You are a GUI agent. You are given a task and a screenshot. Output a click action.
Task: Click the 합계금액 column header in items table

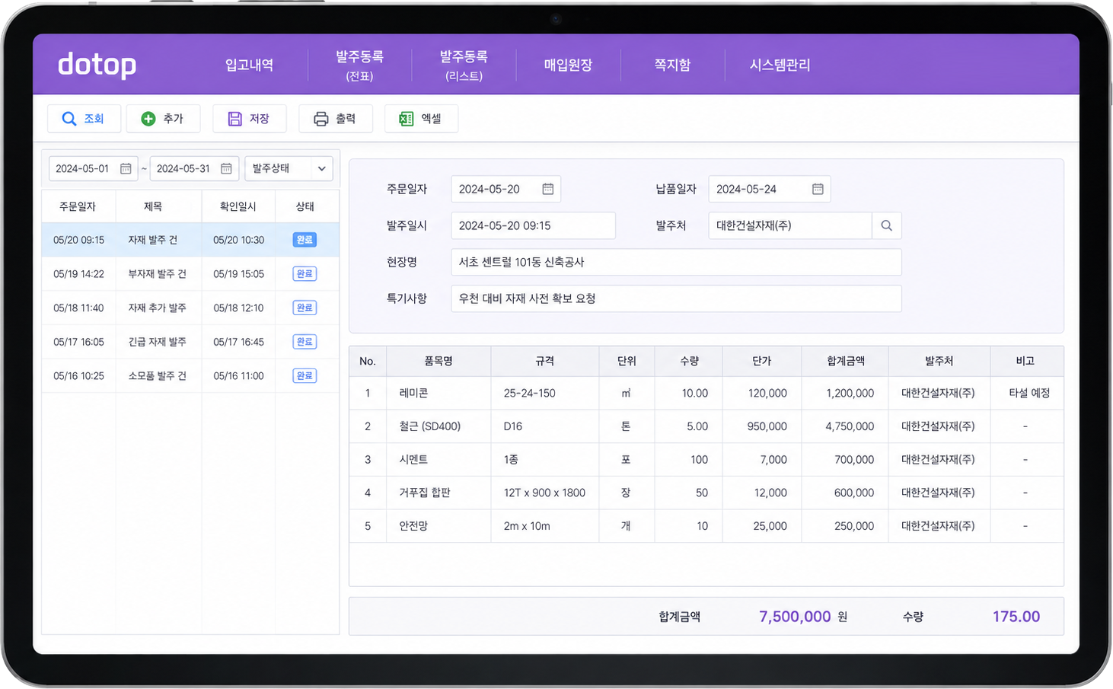coord(845,361)
